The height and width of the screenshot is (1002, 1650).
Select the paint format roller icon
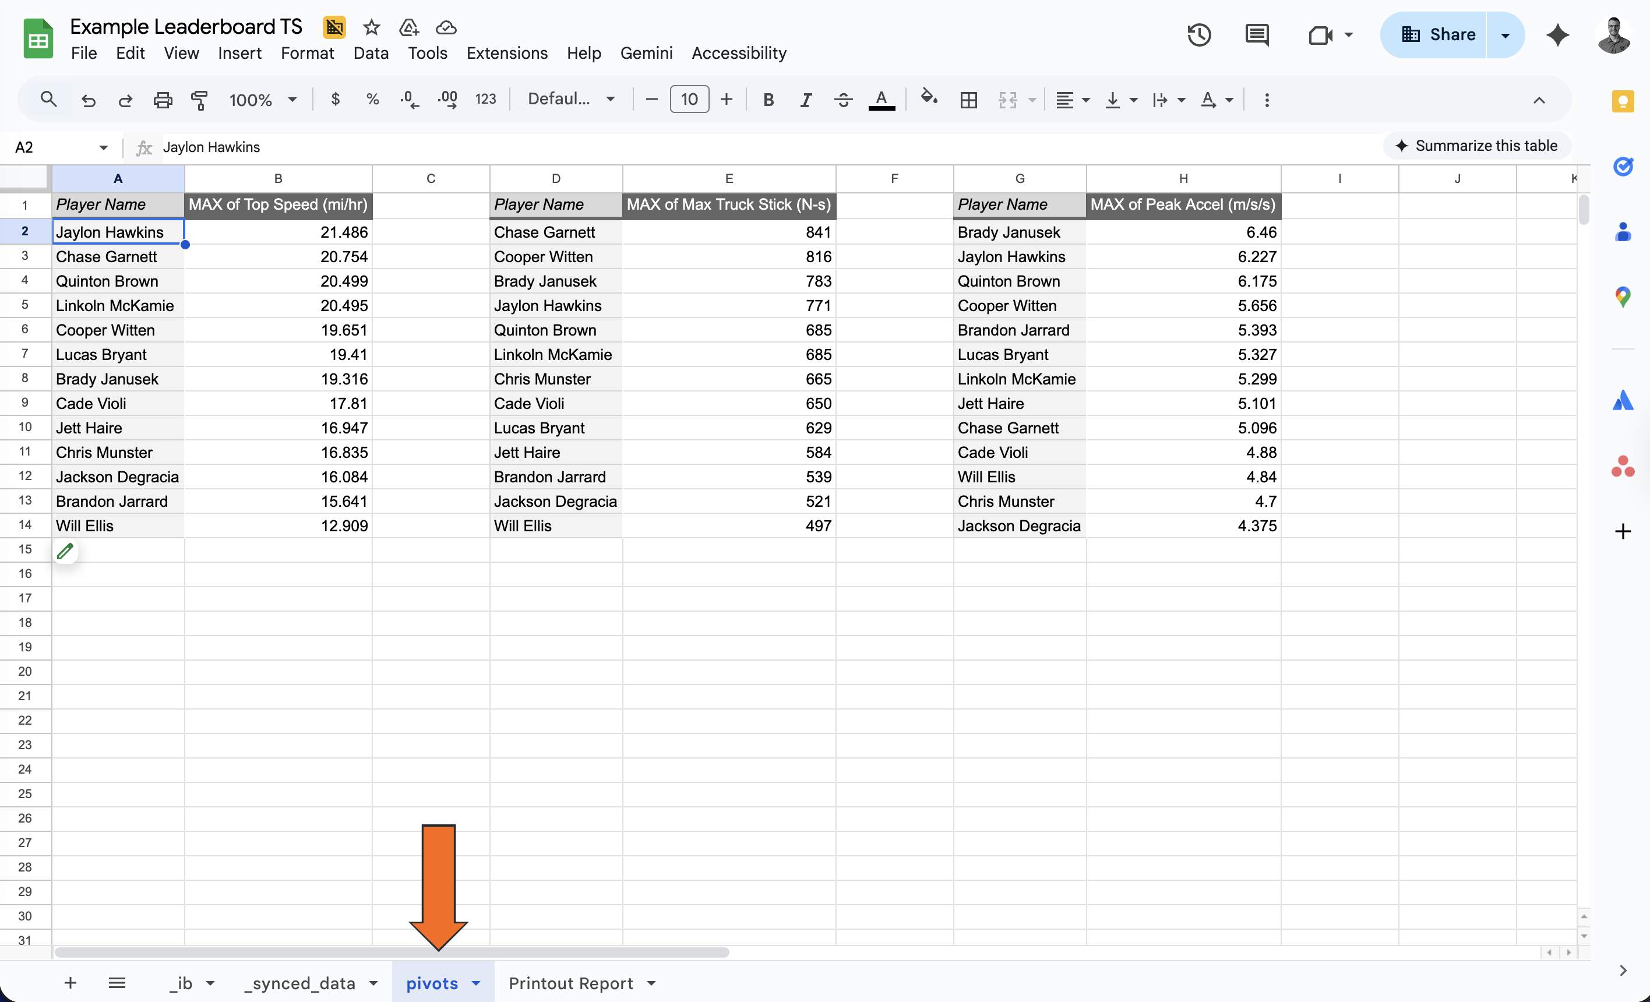pos(200,100)
